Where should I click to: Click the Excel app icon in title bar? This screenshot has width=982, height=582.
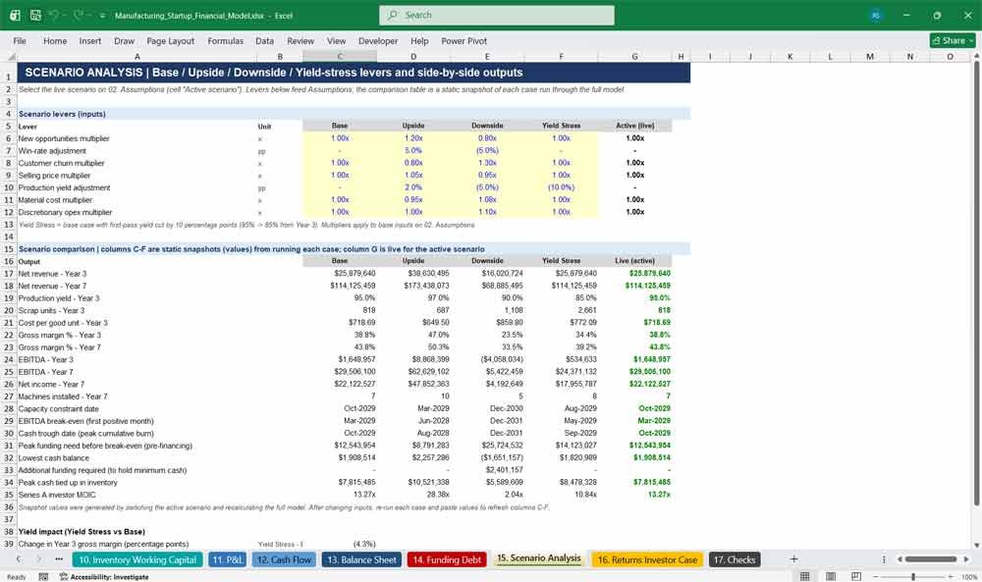[x=15, y=15]
